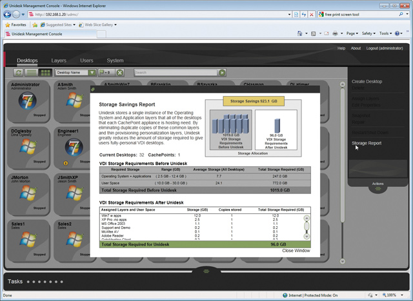
Task: Open the Layers tab
Action: tap(59, 61)
